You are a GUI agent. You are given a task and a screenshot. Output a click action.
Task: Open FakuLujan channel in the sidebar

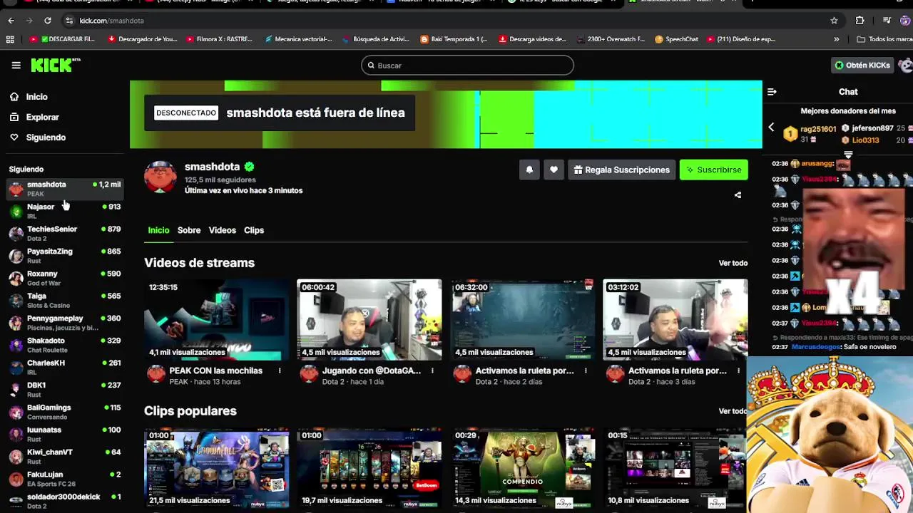click(64, 479)
